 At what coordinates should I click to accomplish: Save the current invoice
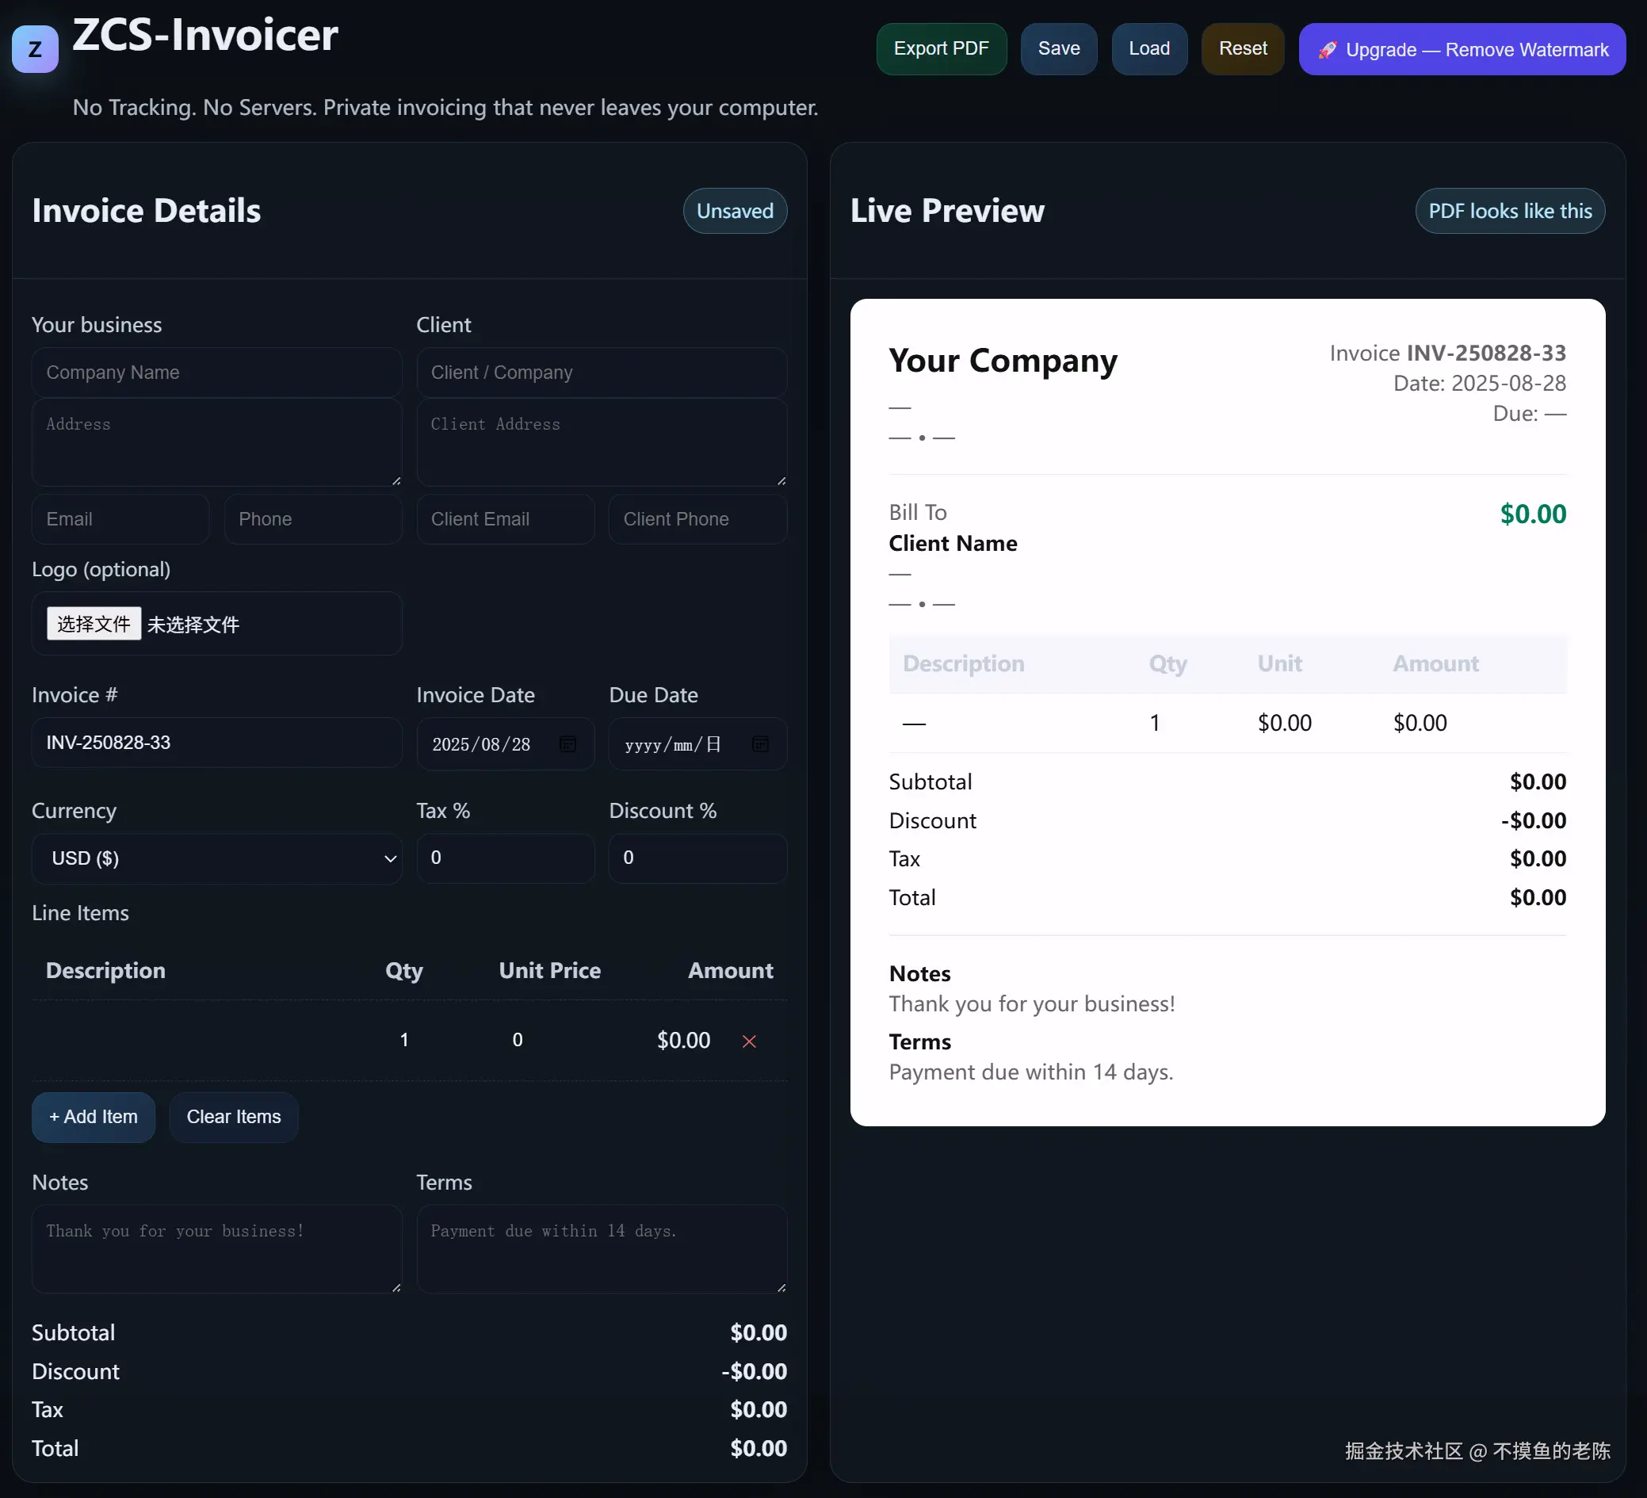point(1058,49)
